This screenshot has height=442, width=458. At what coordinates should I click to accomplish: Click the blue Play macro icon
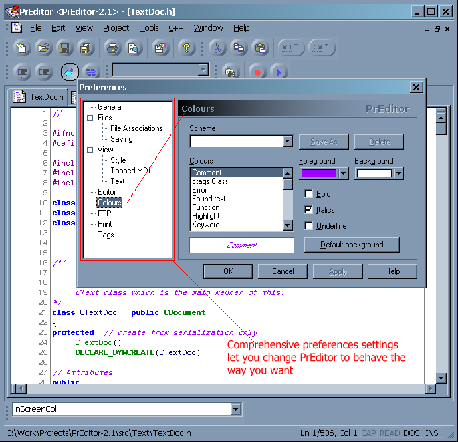279,72
